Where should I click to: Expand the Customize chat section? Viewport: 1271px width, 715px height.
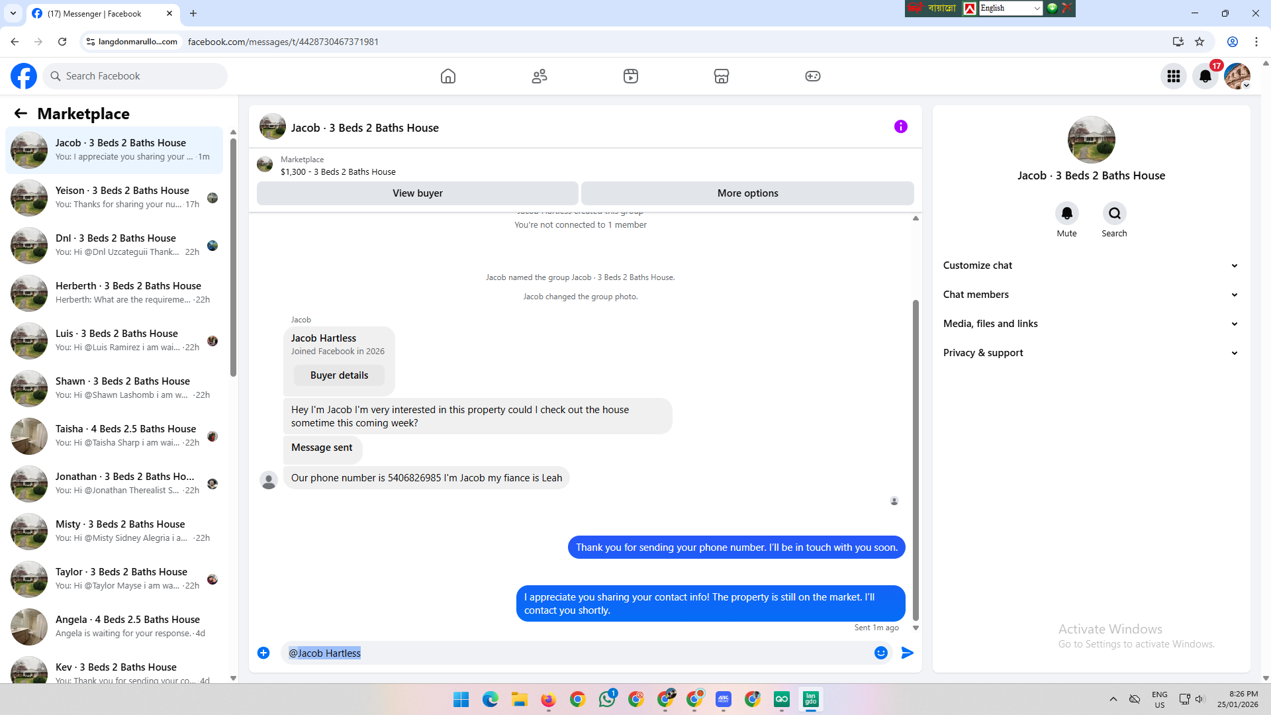(1091, 265)
